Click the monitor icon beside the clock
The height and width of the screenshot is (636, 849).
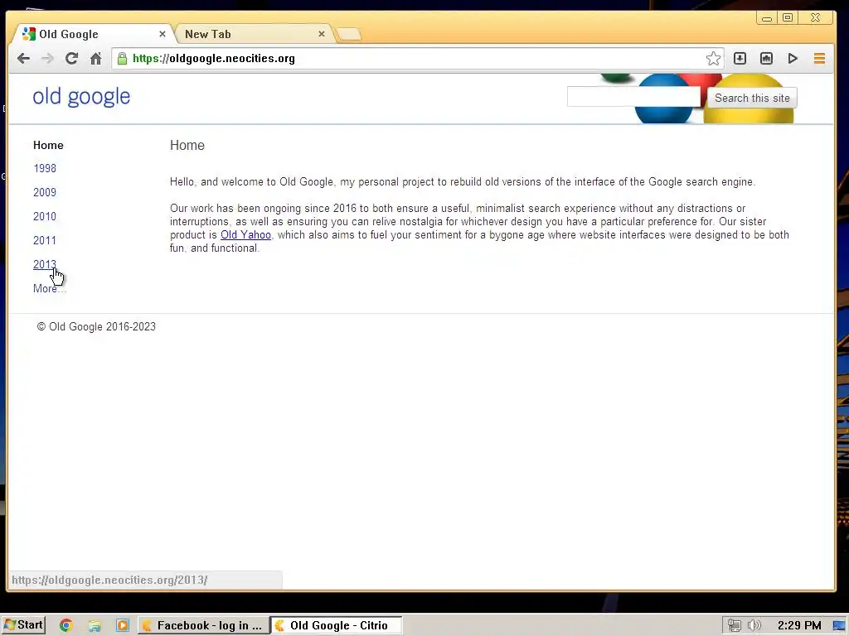point(840,626)
